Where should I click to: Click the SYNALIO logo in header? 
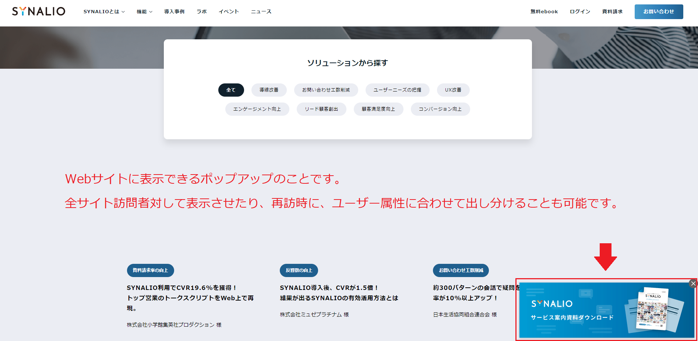pyautogui.click(x=39, y=11)
